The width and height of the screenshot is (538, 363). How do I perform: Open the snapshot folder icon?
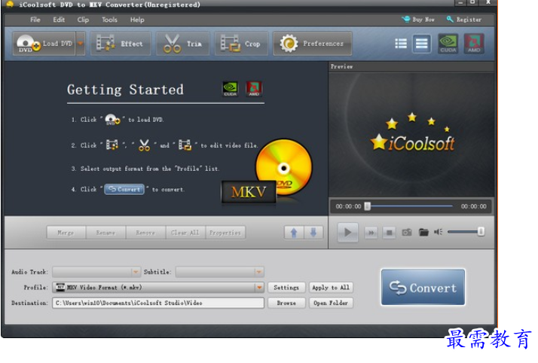pos(423,233)
